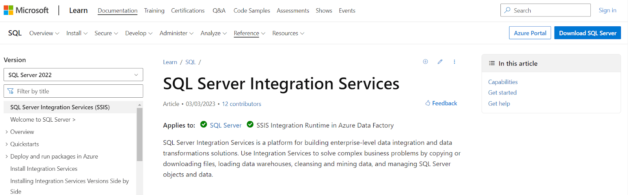Click the Search input field

coord(546,10)
